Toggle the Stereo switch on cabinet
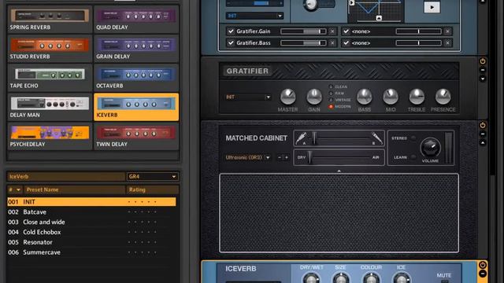The height and width of the screenshot is (283, 504). coord(413,138)
